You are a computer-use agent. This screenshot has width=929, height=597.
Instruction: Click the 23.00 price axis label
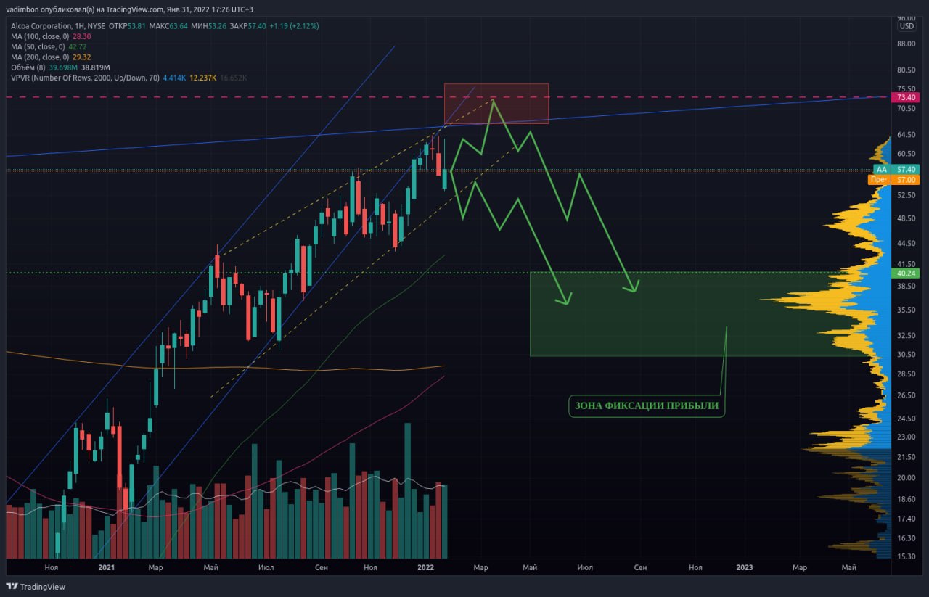point(907,437)
